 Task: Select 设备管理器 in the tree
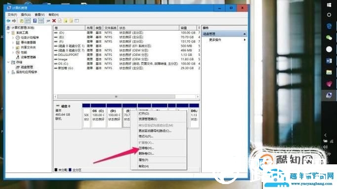(28, 57)
